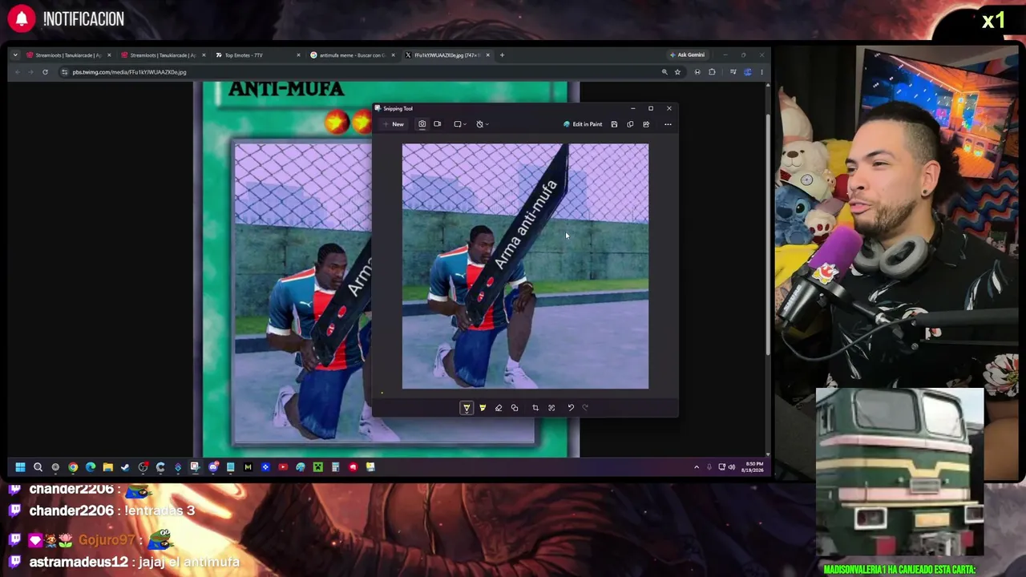Open the Chrome extensions puzzle icon
Screen dimensions: 1026x577
click(712, 72)
